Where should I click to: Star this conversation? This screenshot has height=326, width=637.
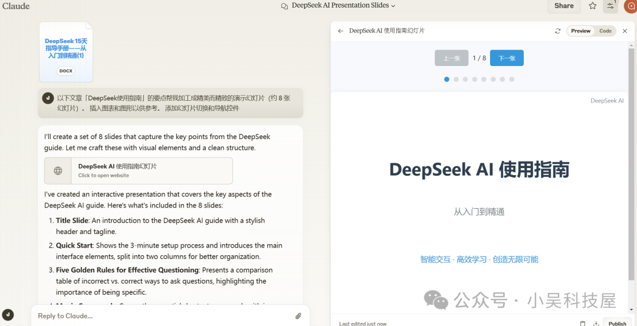[x=593, y=6]
